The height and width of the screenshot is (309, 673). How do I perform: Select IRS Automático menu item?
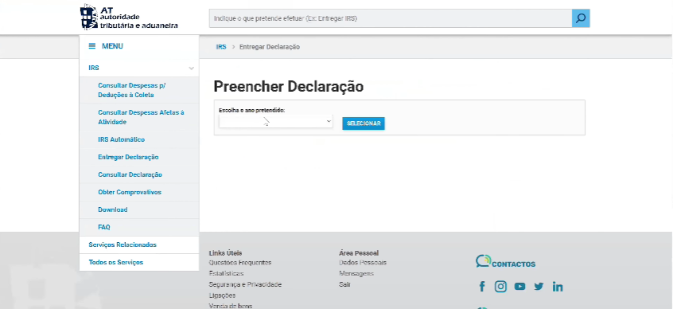[121, 139]
